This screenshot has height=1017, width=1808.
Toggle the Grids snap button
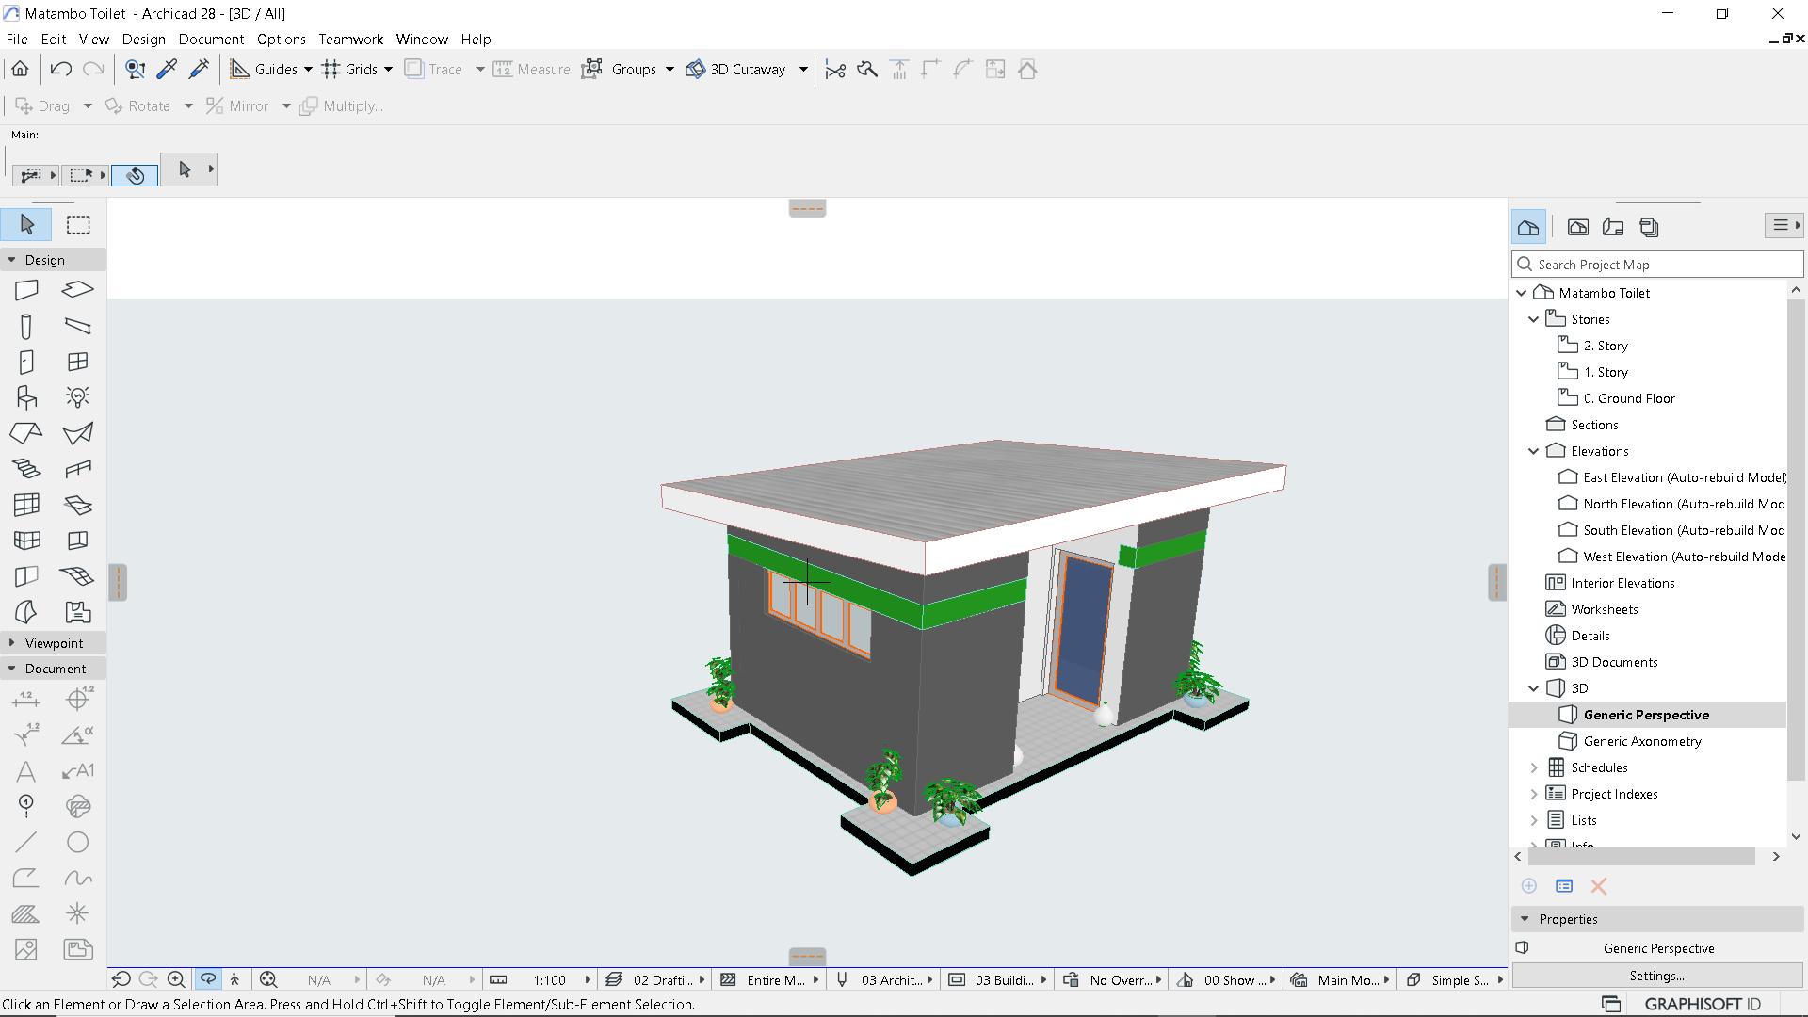point(350,70)
